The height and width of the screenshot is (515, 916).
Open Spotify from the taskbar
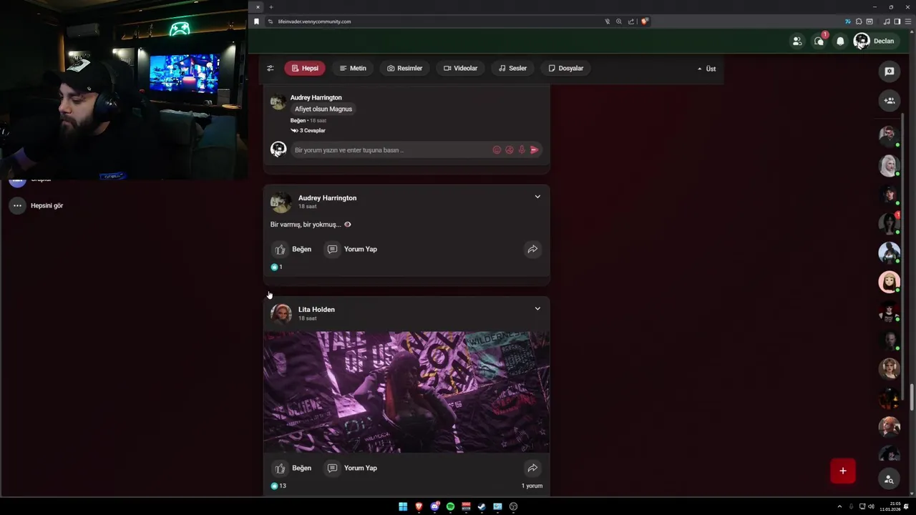tap(450, 506)
